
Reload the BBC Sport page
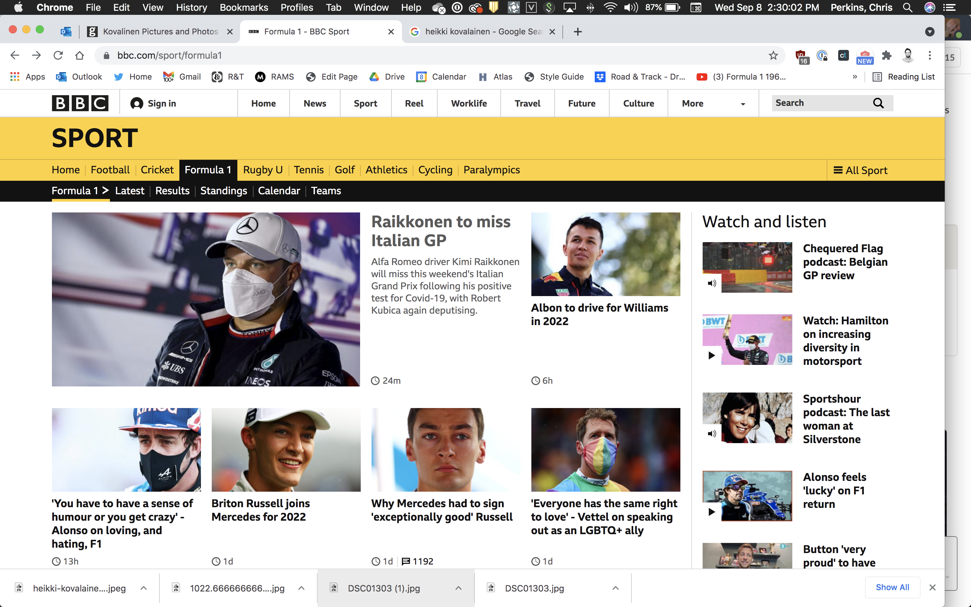tap(58, 55)
